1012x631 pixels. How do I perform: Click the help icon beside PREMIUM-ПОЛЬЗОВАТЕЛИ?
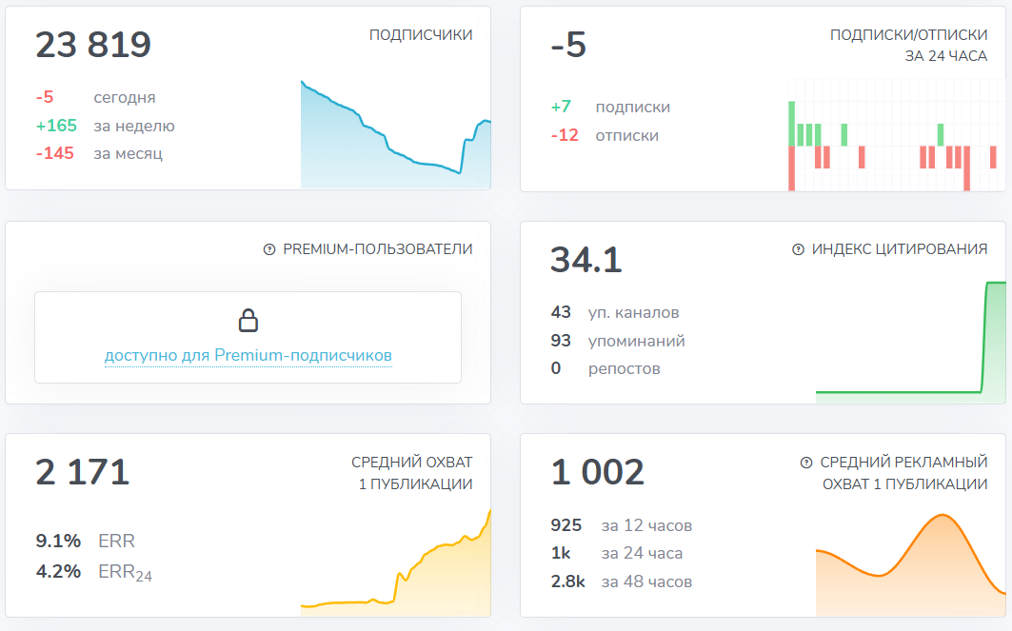tap(268, 249)
